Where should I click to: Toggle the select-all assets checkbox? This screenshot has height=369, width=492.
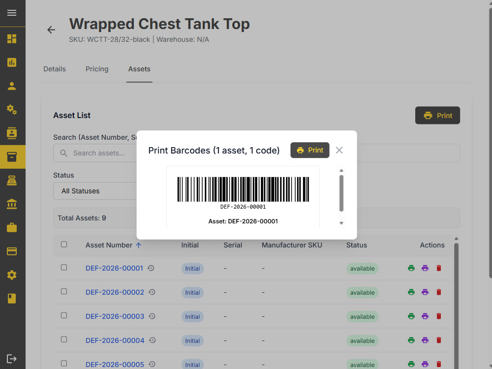tap(64, 245)
